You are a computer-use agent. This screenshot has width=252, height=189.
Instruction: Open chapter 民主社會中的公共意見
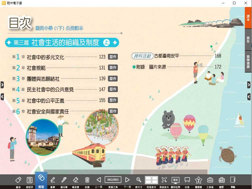point(50,89)
